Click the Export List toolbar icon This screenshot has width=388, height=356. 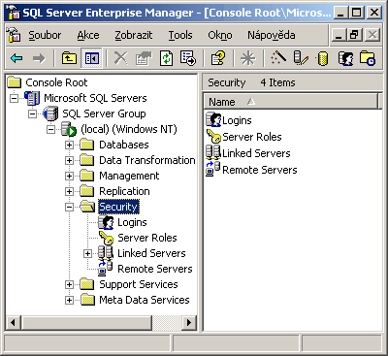tap(188, 58)
